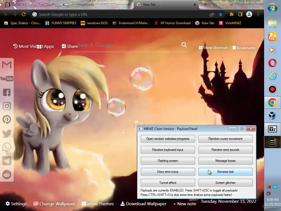Launch Internet Explorer from the taskbar
The image size is (281, 211).
(272, 76)
